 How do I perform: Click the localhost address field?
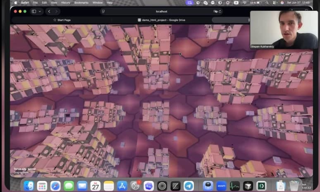click(x=161, y=12)
